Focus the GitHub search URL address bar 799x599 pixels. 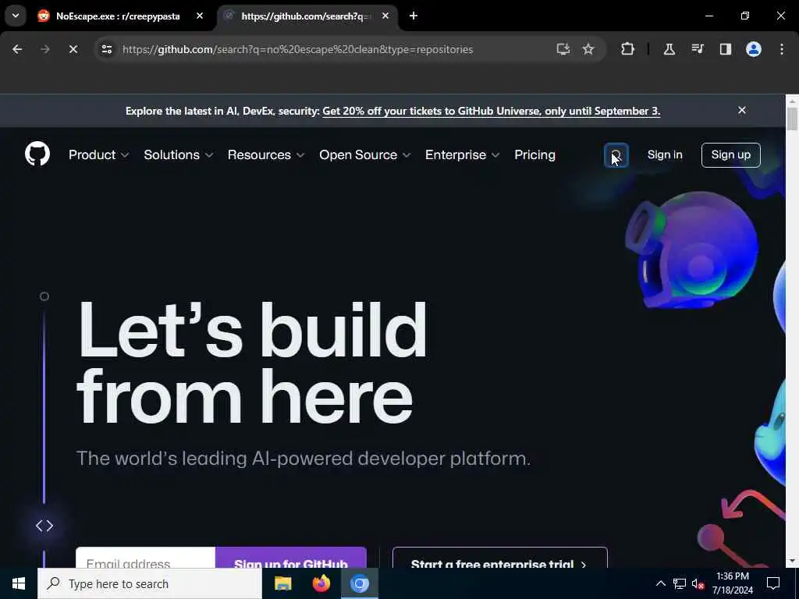coord(297,49)
